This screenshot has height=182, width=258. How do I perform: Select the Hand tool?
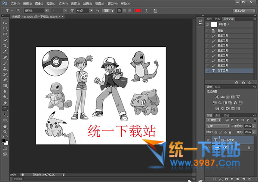pyautogui.click(x=5, y=126)
